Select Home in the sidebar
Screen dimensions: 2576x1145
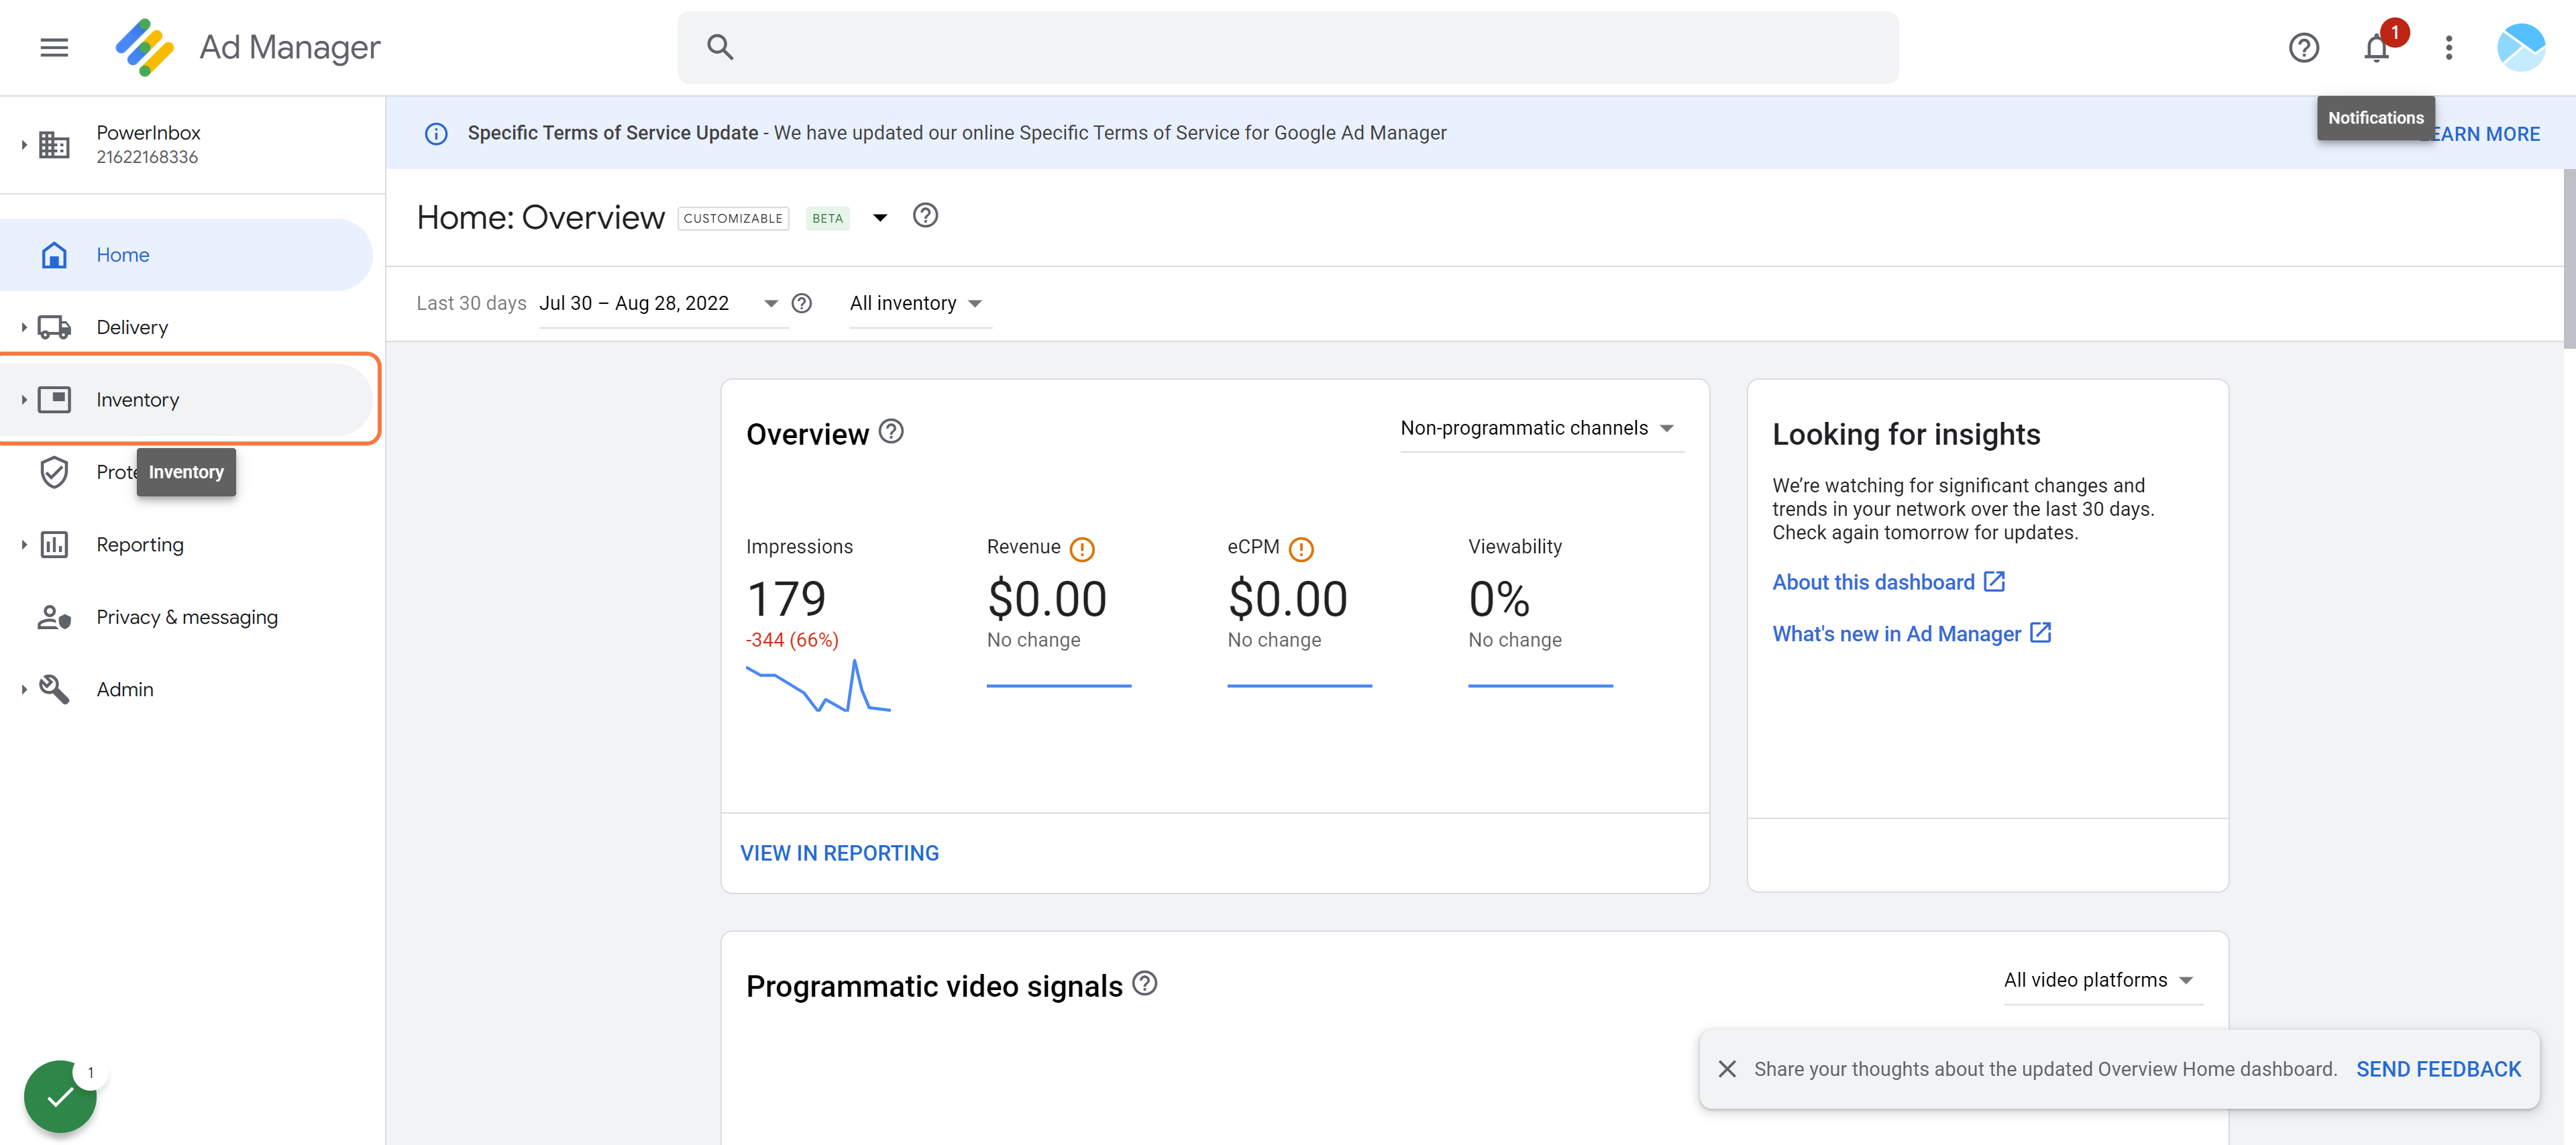pos(186,255)
